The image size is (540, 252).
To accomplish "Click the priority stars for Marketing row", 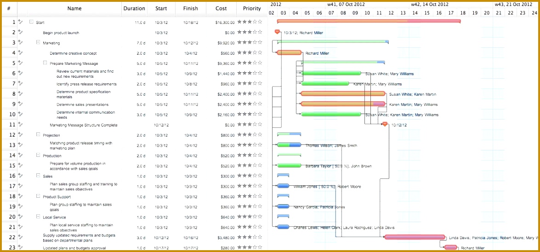I will [x=250, y=42].
